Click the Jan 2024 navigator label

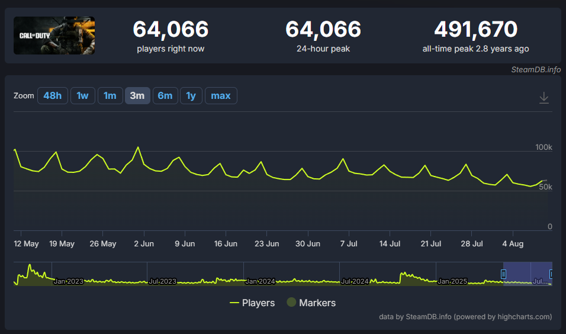[261, 281]
